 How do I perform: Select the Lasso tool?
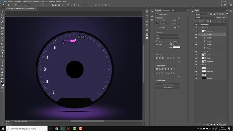point(3,19)
